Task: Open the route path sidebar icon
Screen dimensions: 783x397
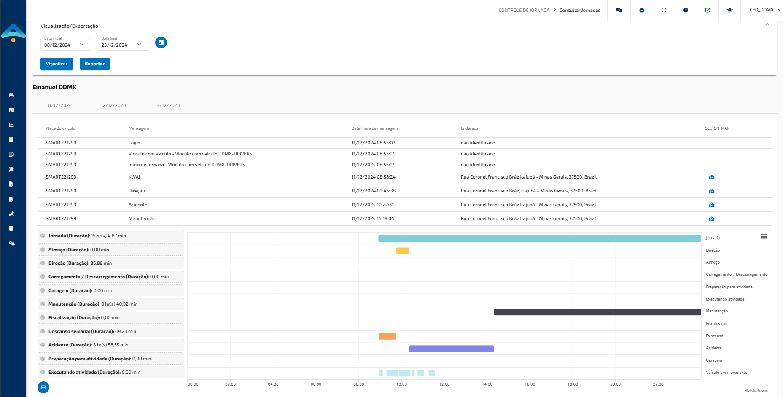Action: [x=11, y=214]
